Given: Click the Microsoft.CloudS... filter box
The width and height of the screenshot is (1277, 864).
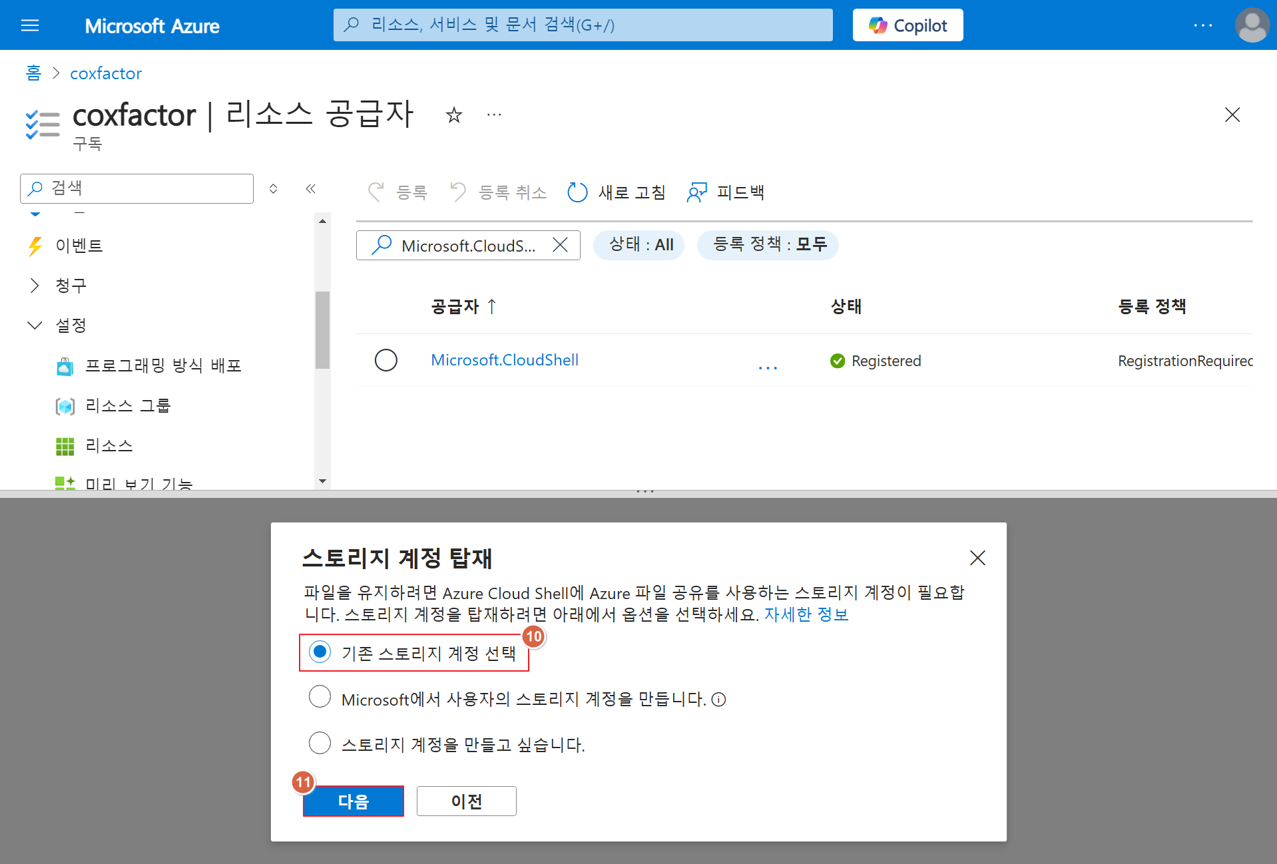Looking at the screenshot, I should pyautogui.click(x=468, y=246).
